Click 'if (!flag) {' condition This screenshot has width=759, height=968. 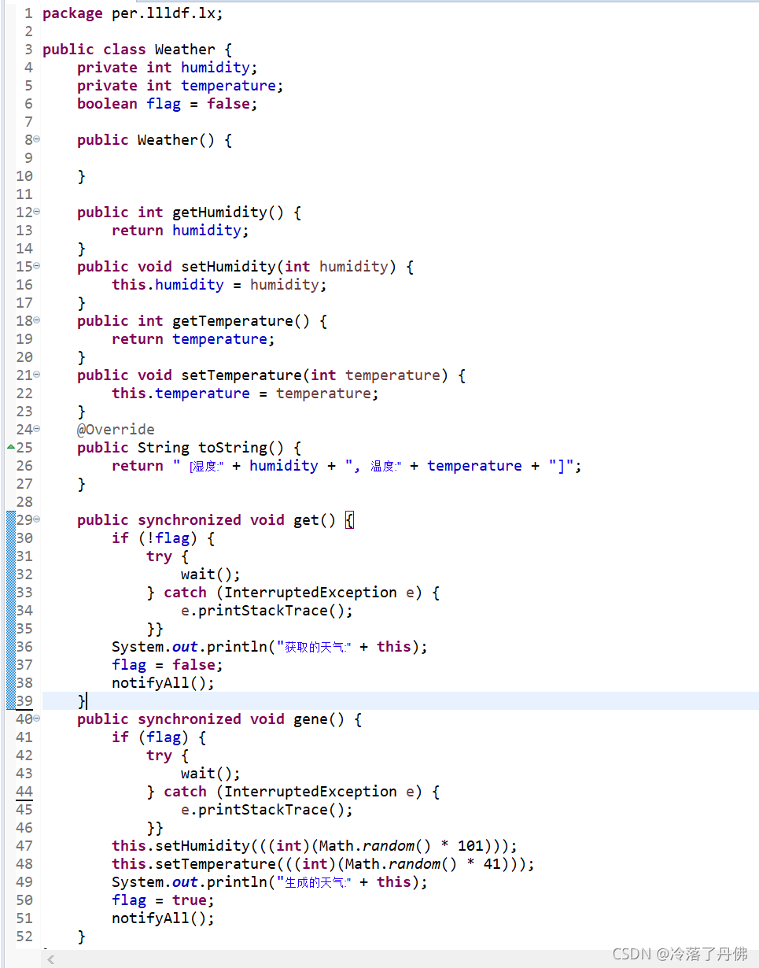(x=164, y=538)
